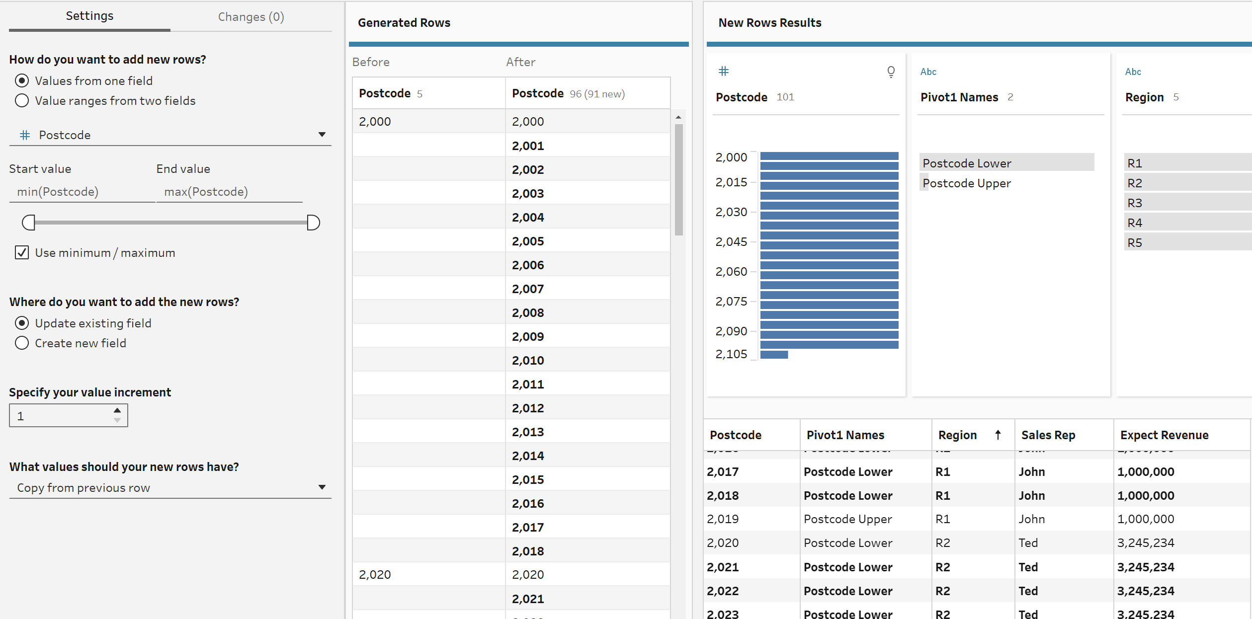
Task: Click the right range slider handle
Action: (x=313, y=223)
